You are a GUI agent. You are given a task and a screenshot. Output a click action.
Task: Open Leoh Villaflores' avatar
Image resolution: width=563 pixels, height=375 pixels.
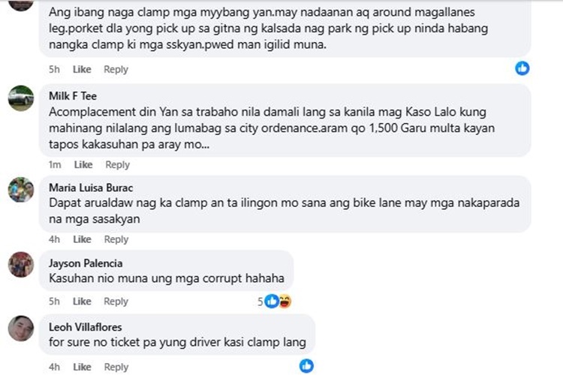point(21,328)
